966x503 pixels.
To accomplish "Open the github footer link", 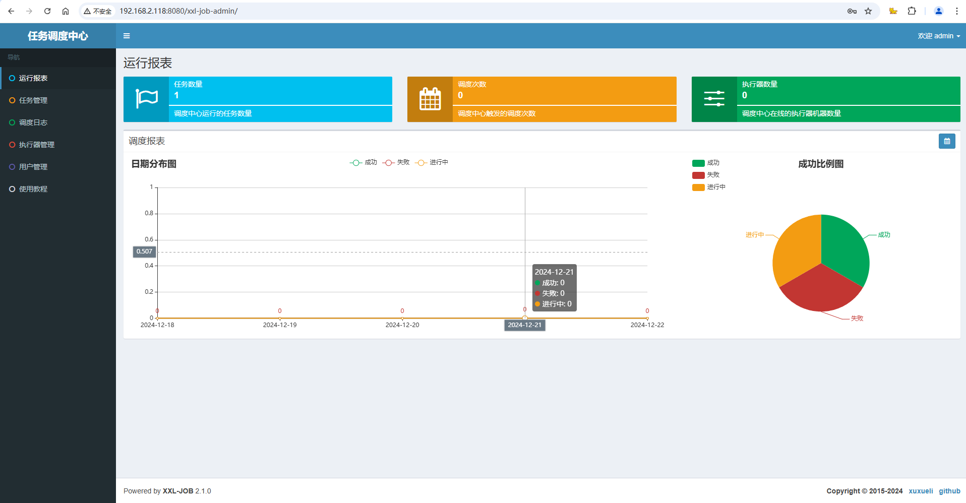I will click(x=949, y=491).
